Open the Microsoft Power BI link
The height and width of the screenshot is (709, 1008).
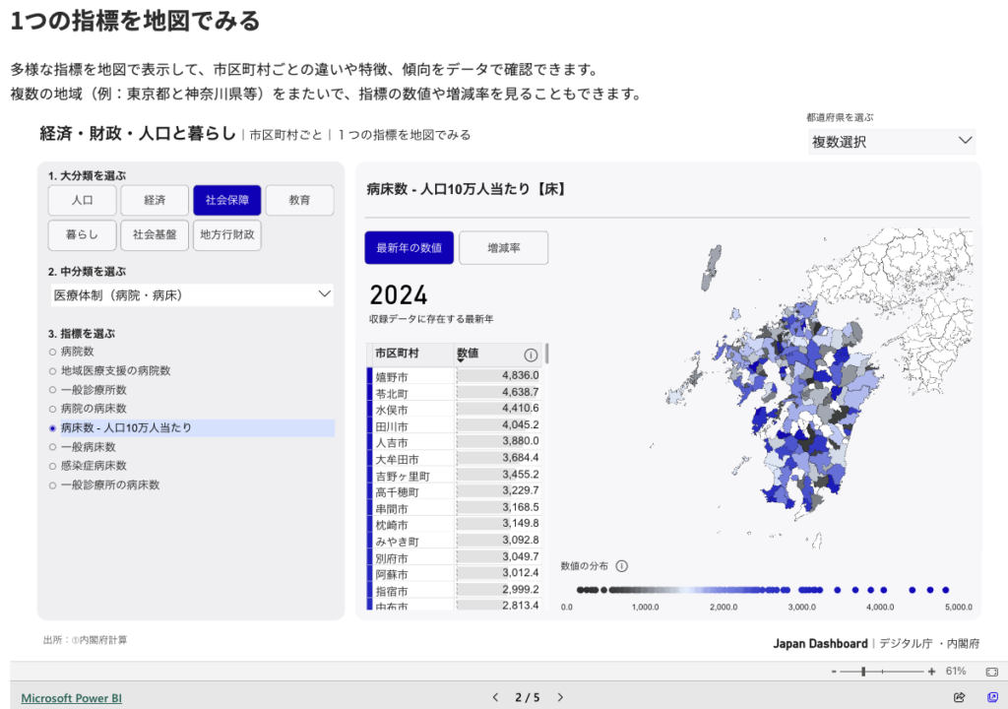(71, 698)
